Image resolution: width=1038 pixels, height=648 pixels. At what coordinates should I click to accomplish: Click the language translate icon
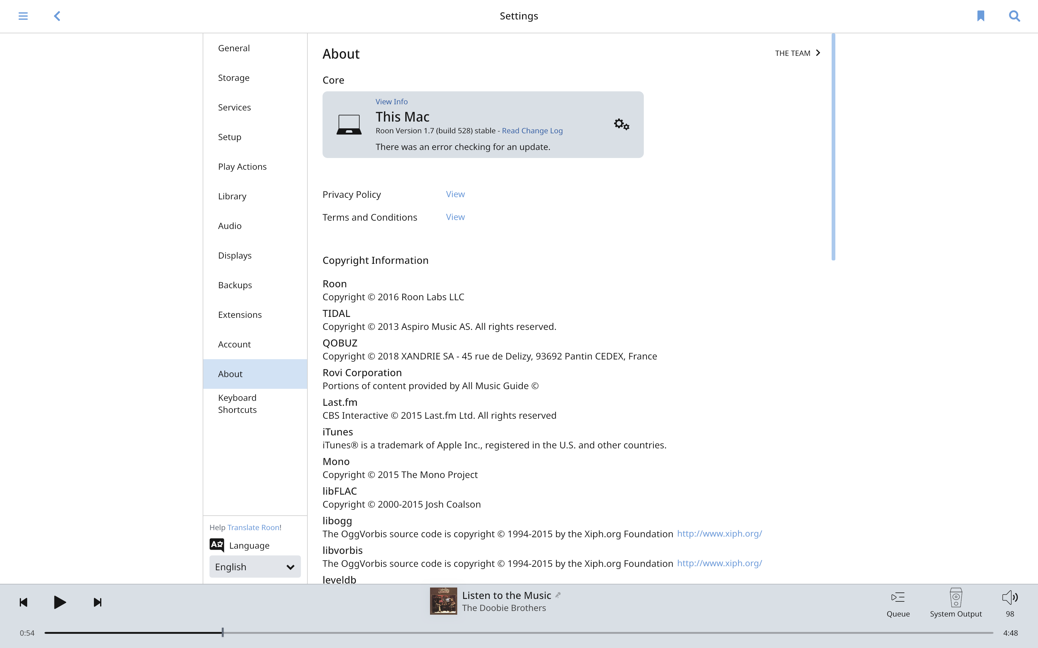pos(217,545)
